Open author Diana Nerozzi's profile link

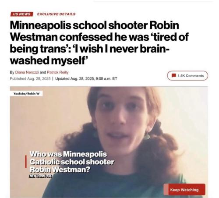tap(27, 72)
